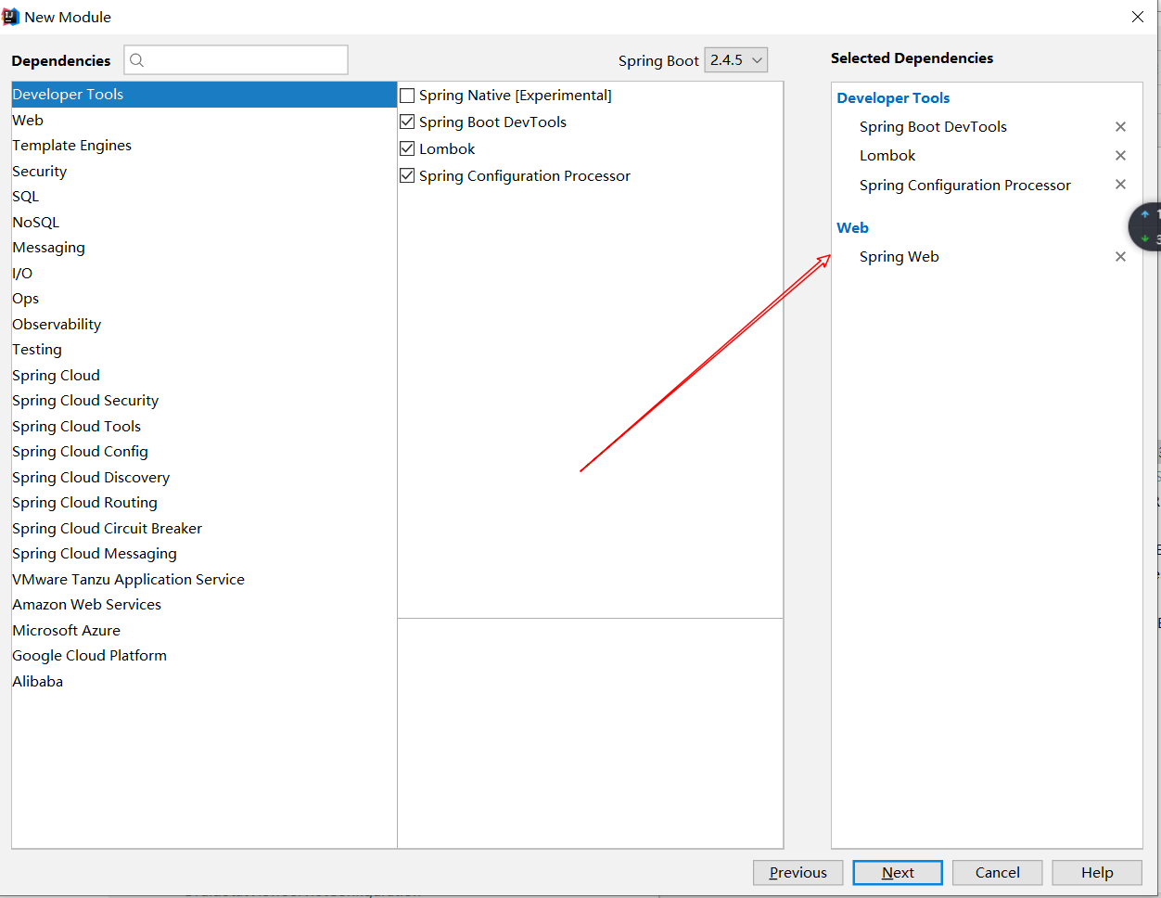Select the Spring Cloud Config category
1161x898 pixels.
pyautogui.click(x=204, y=452)
